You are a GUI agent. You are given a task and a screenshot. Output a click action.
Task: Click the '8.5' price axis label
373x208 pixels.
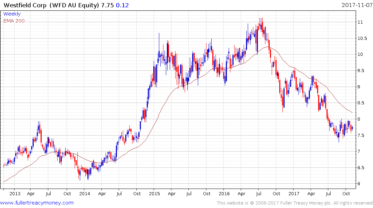(x=361, y=103)
